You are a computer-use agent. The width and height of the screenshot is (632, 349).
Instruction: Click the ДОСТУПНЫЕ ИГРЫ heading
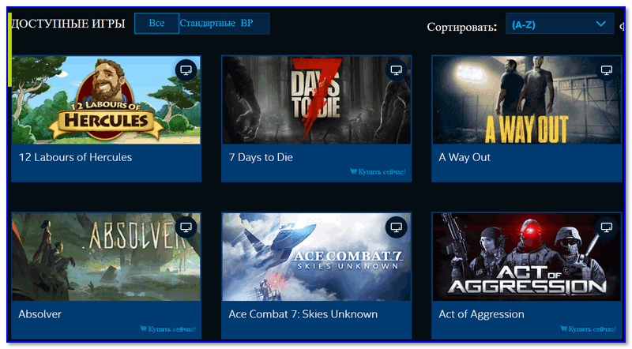[x=68, y=24]
